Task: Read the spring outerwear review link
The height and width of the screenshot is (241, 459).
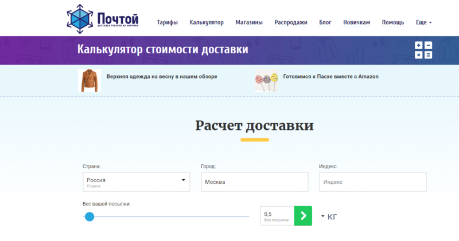Action: [161, 76]
